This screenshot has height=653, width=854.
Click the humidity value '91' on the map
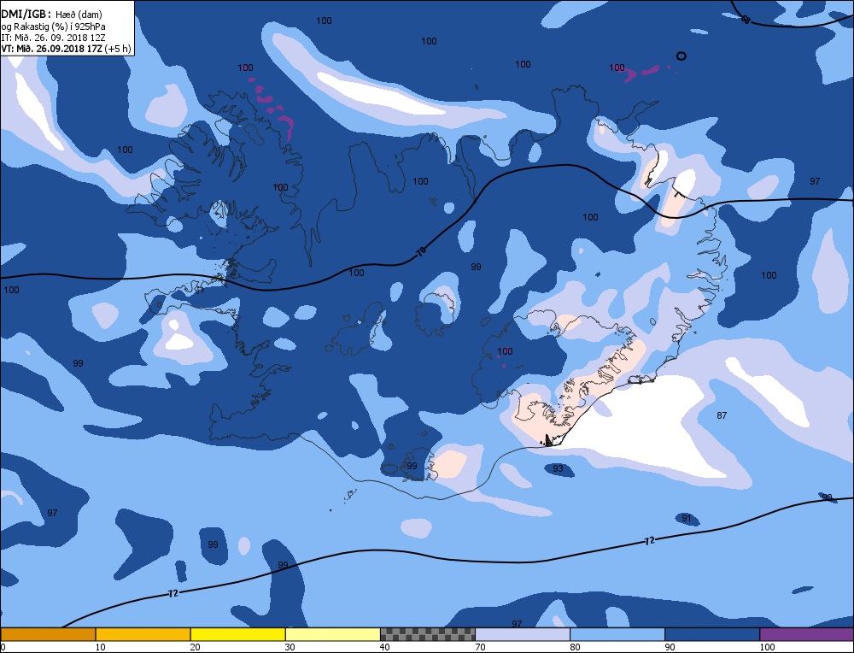(x=687, y=518)
